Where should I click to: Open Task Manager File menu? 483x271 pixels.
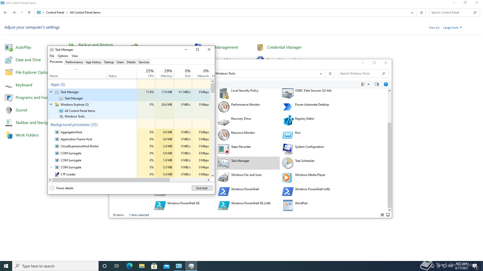point(52,56)
